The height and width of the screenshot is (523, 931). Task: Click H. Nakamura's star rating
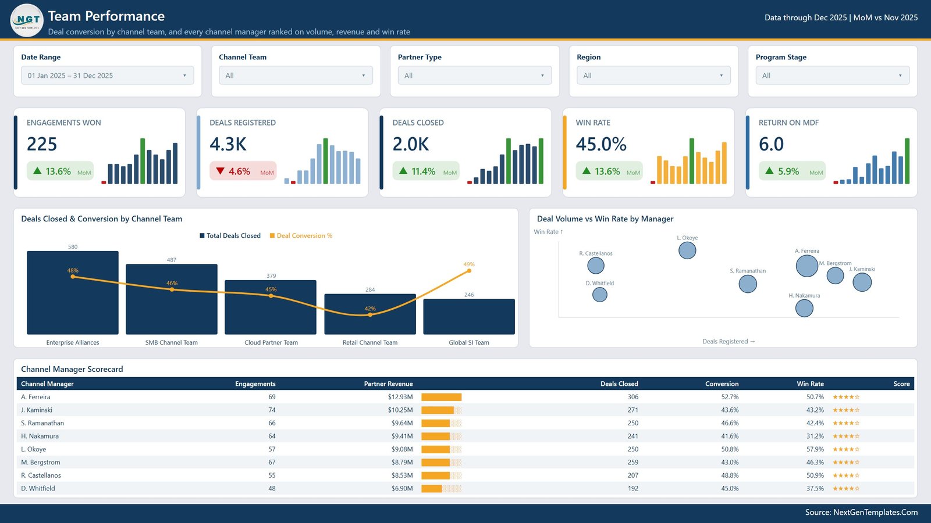(x=846, y=436)
